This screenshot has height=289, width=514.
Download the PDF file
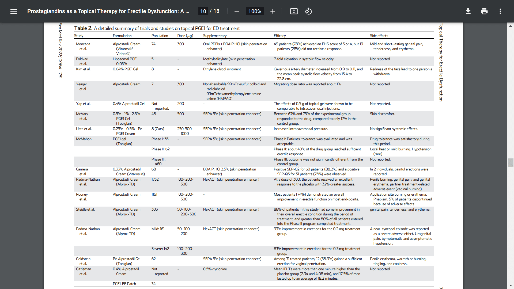pos(468,11)
